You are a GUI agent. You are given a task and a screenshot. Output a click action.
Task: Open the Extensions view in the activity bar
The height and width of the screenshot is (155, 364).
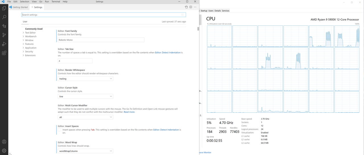point(4,53)
